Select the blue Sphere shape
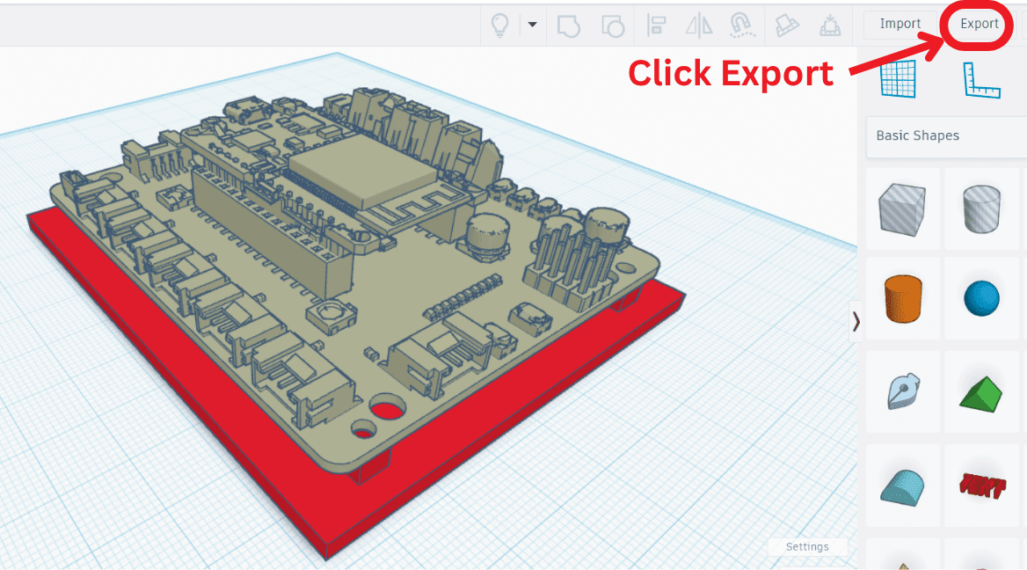This screenshot has height=570, width=1027. (x=981, y=298)
